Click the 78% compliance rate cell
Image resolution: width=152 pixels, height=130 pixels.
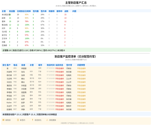tap(27, 21)
